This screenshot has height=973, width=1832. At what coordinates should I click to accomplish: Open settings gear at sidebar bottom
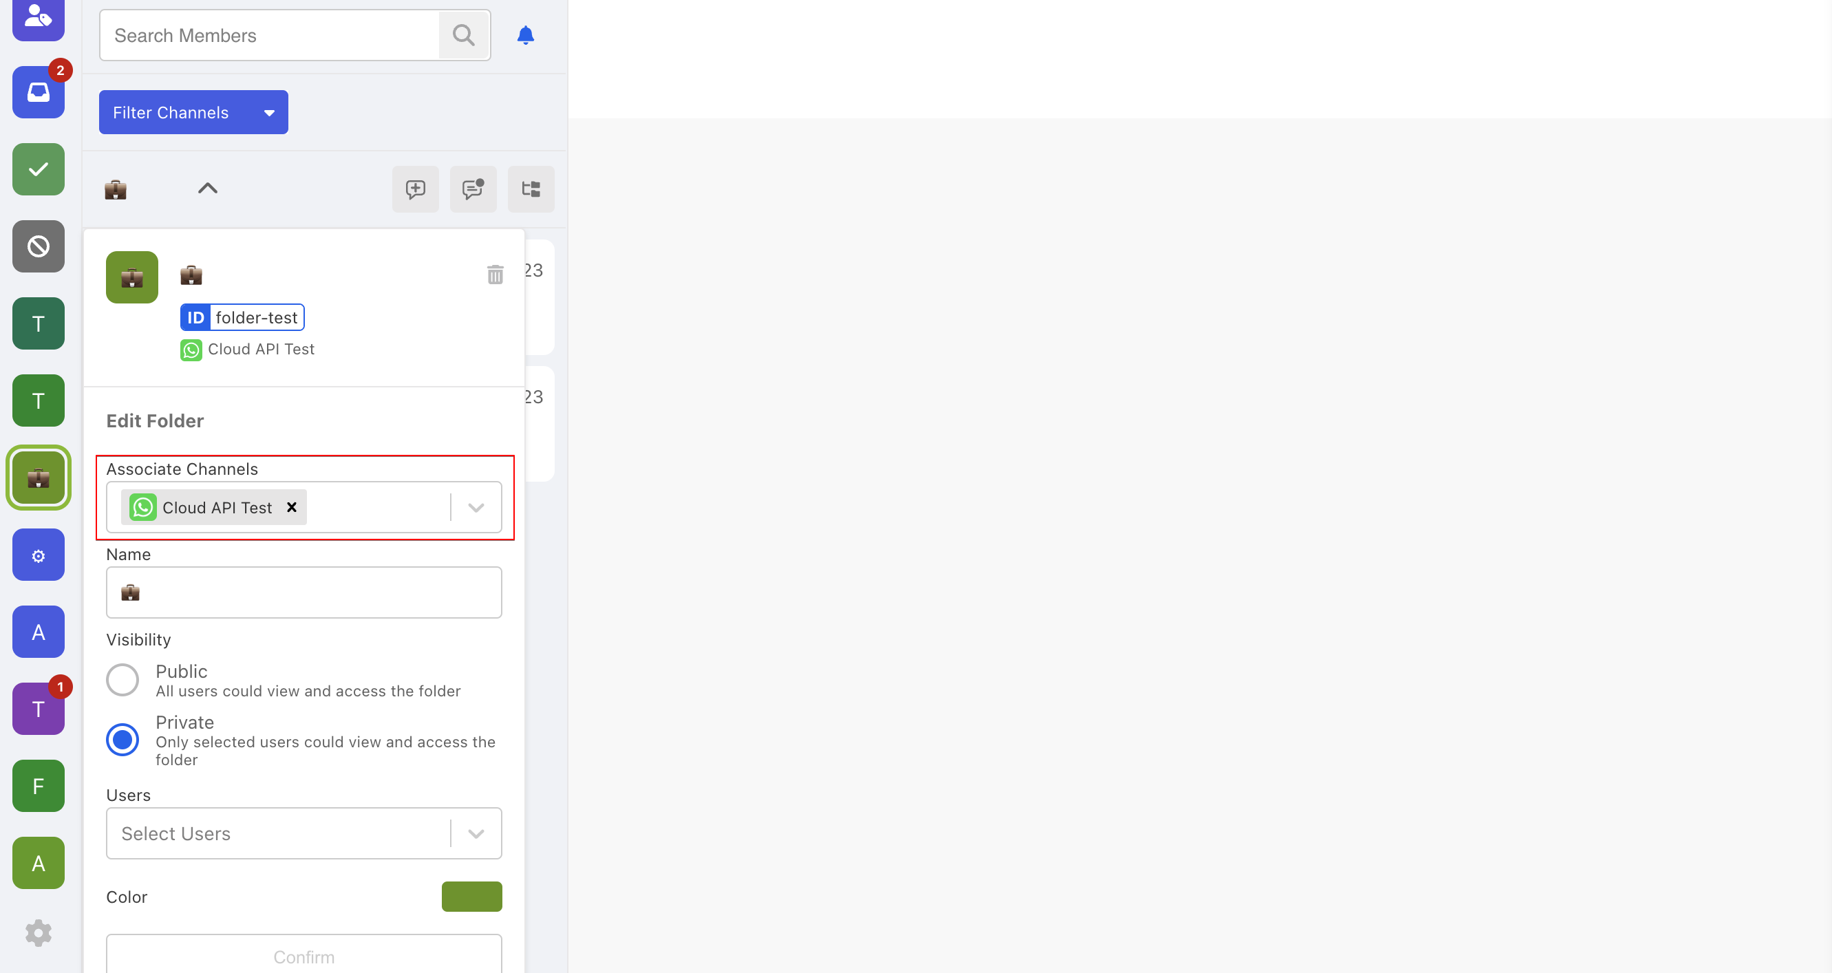[39, 932]
